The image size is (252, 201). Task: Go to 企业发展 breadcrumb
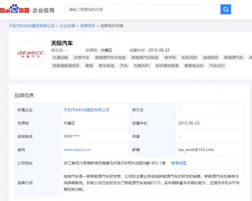(x=67, y=26)
